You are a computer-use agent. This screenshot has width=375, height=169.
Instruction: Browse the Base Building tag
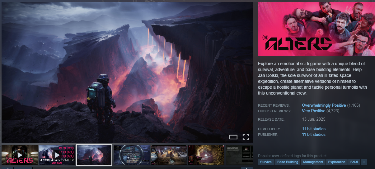click(x=288, y=162)
